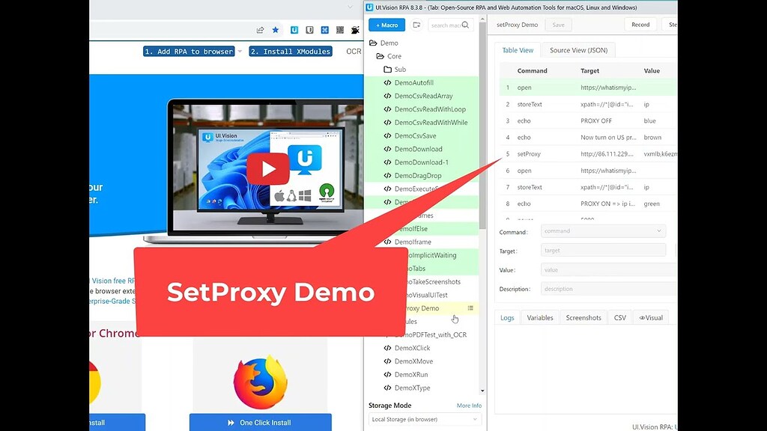Click the Record button

pos(640,24)
